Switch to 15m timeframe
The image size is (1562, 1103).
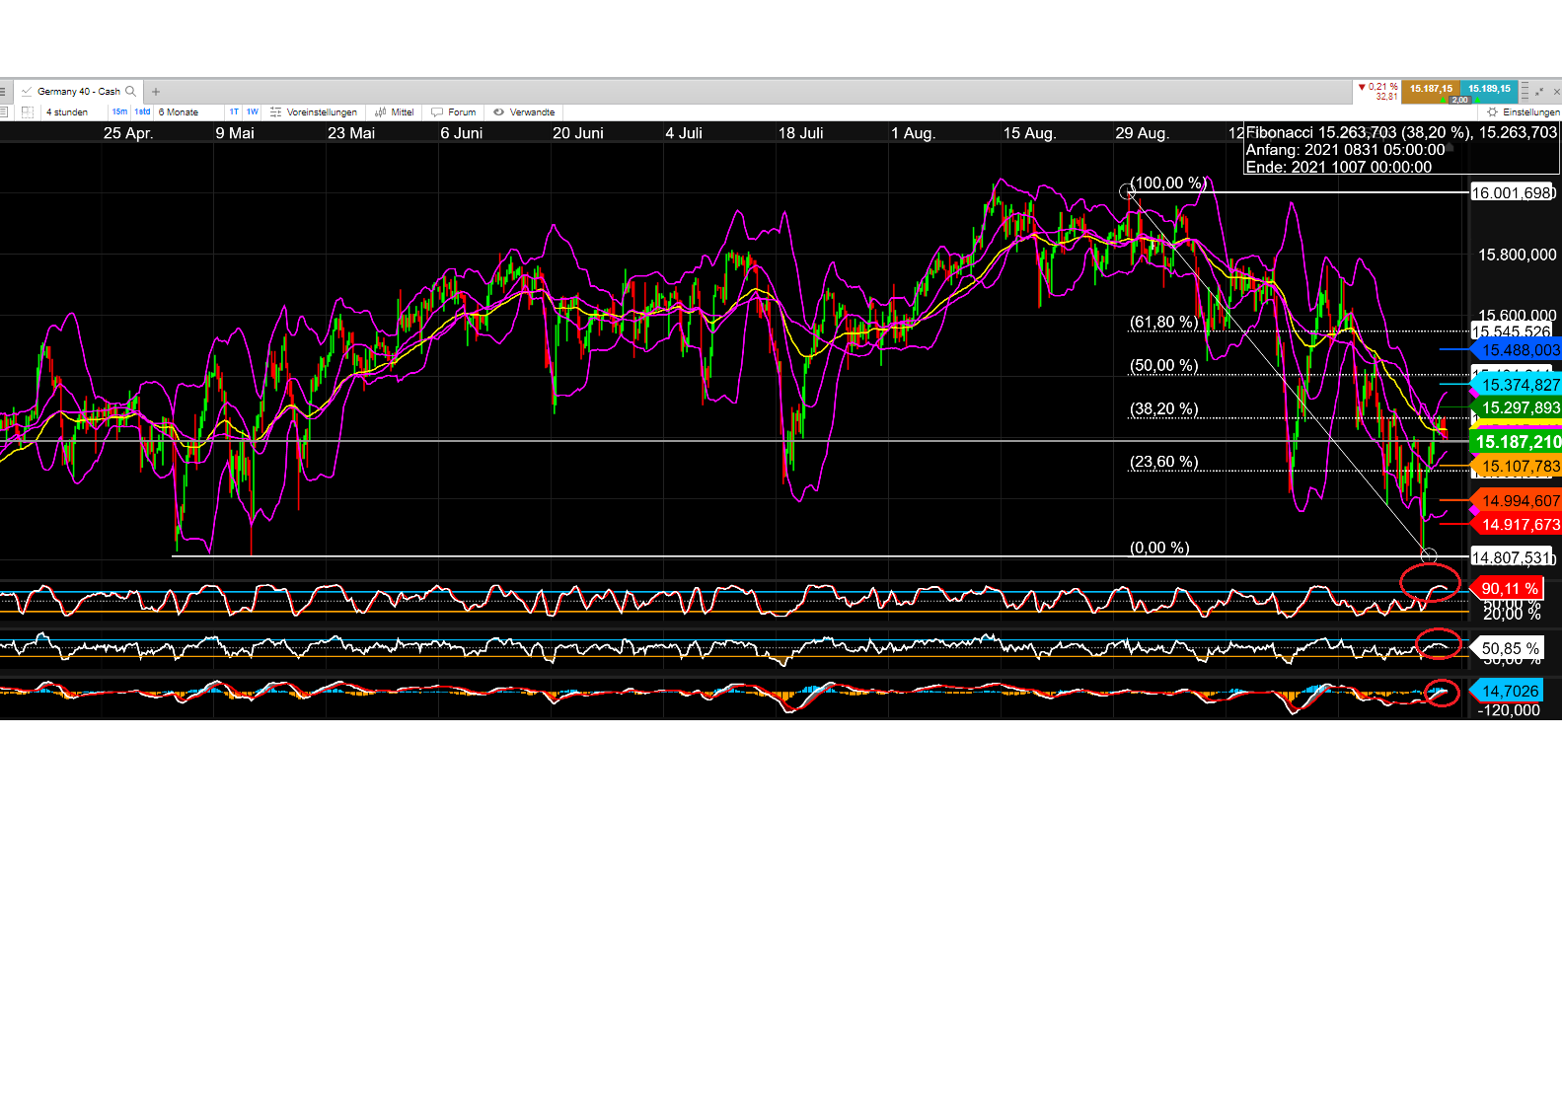coord(119,112)
